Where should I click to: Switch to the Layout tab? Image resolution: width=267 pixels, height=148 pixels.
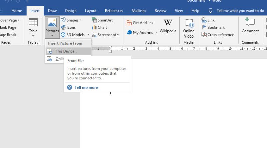(91, 11)
